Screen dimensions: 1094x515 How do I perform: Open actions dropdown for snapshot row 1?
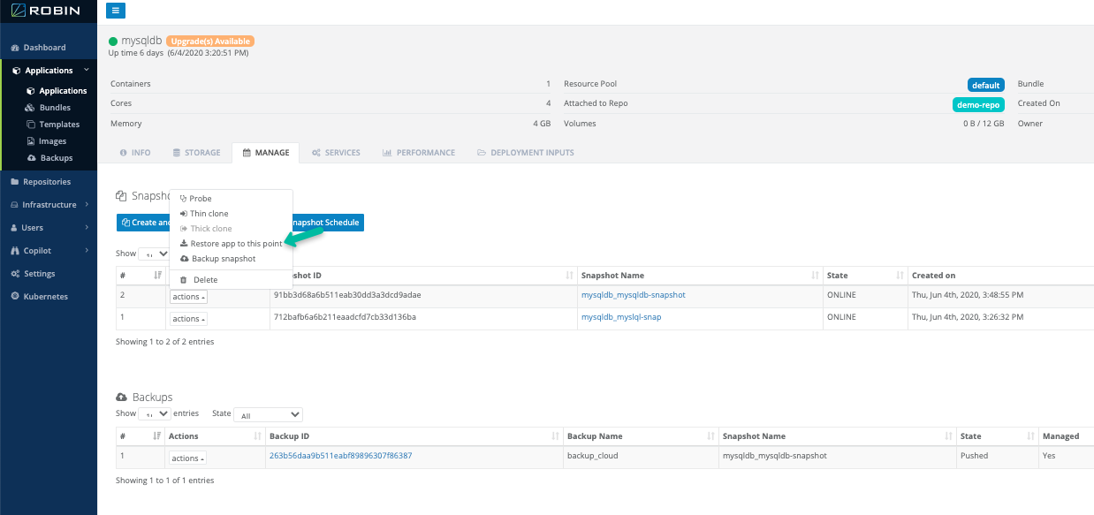pos(188,319)
